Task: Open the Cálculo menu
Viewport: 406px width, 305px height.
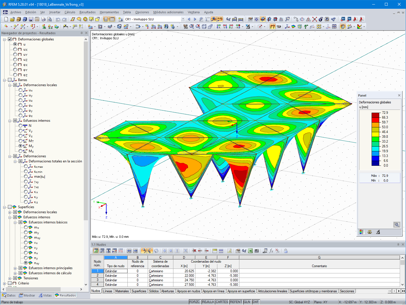Action: pos(70,12)
